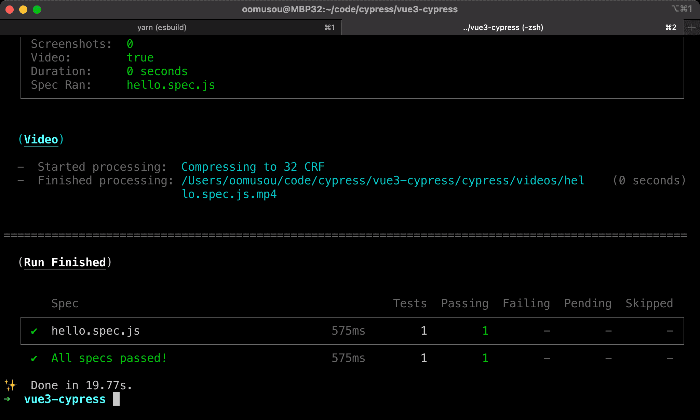Click the Passing column header
The width and height of the screenshot is (700, 420).
465,303
